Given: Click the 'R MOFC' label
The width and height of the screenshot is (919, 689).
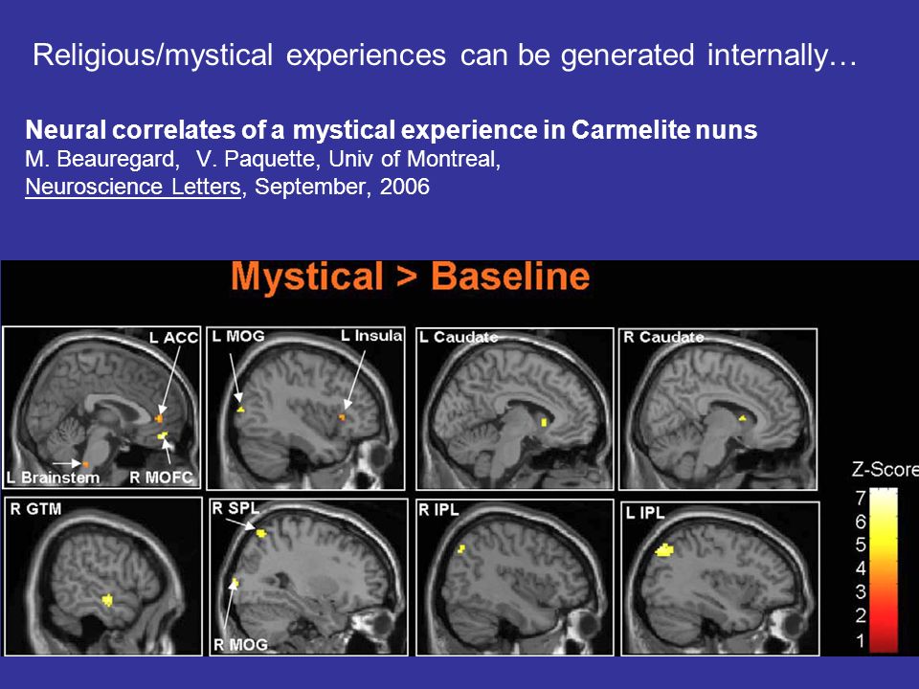Looking at the screenshot, I should pos(161,478).
